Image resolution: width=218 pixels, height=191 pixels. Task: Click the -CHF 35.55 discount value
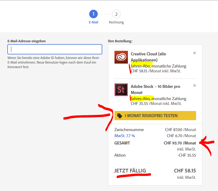187,155
